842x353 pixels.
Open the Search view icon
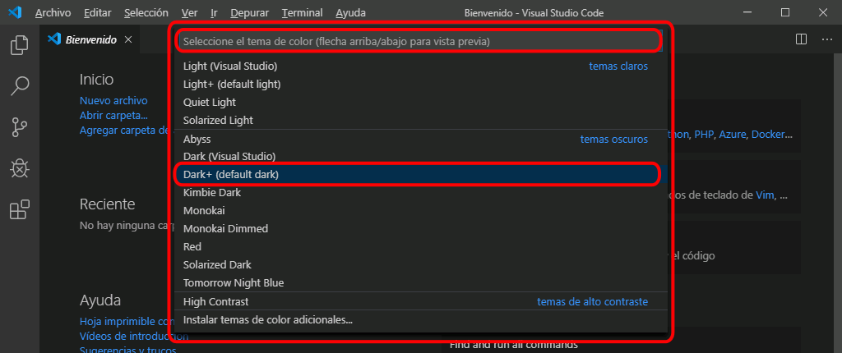click(x=20, y=86)
